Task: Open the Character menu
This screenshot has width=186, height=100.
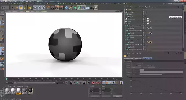Action: pyautogui.click(x=79, y=4)
